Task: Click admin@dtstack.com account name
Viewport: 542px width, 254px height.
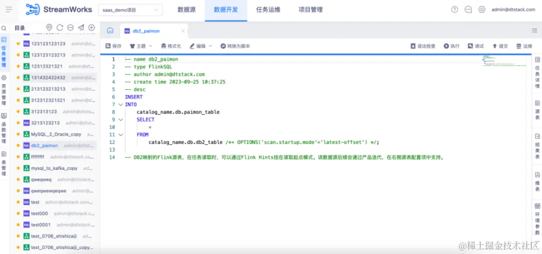Action: tap(513, 10)
